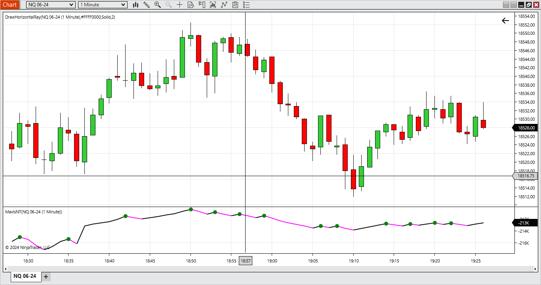
Task: Open the indicators icon in toolbar
Action: 213,5
